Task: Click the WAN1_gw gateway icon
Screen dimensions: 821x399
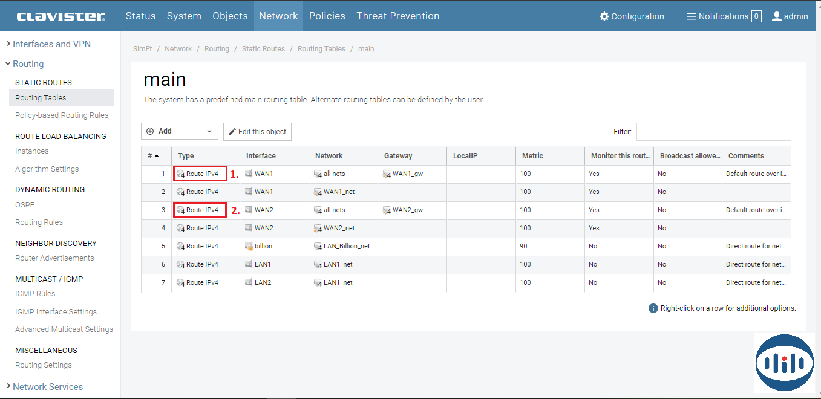Action: (x=387, y=174)
